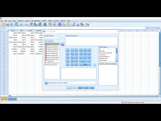Select 'All' in Function group list
Viewport: 161px width, 121px height.
click(100, 49)
